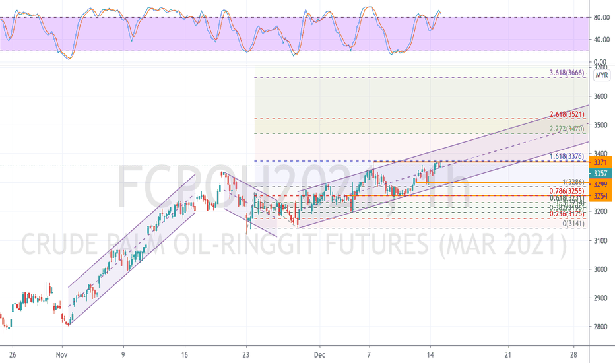Select the 3.618(3666) Fibonacci level label
615x363 pixels.
click(x=567, y=73)
